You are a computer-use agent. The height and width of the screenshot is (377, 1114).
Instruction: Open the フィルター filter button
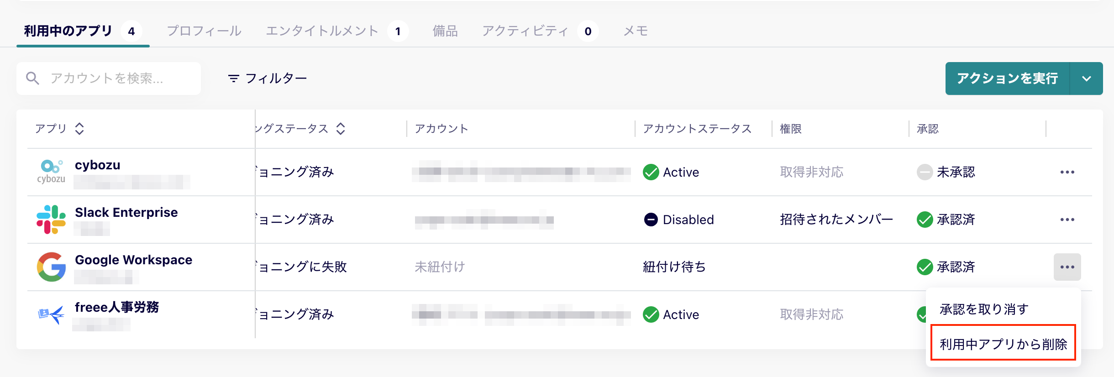click(268, 79)
